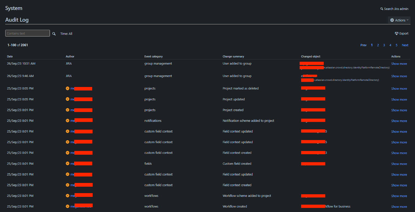Click the Next page link

[405, 45]
